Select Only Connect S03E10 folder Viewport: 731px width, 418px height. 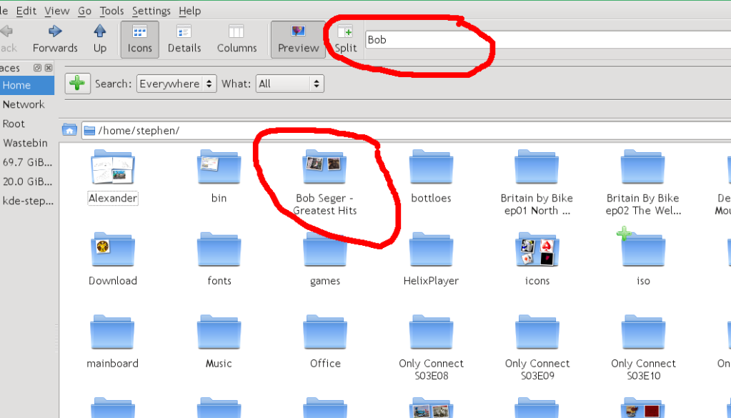[x=643, y=348]
